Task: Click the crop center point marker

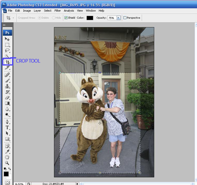Action: 100,123
